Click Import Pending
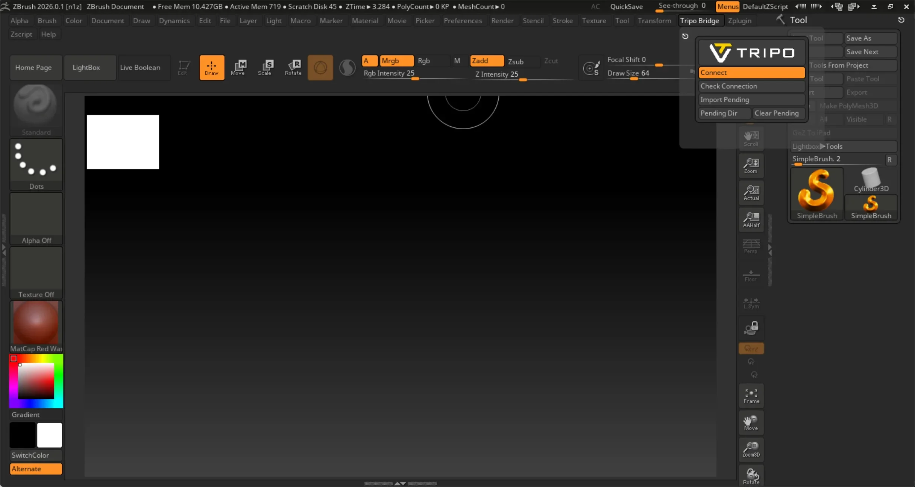The height and width of the screenshot is (487, 915). pos(751,100)
